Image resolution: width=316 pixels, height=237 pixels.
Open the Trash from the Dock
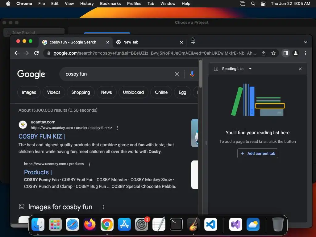278,224
